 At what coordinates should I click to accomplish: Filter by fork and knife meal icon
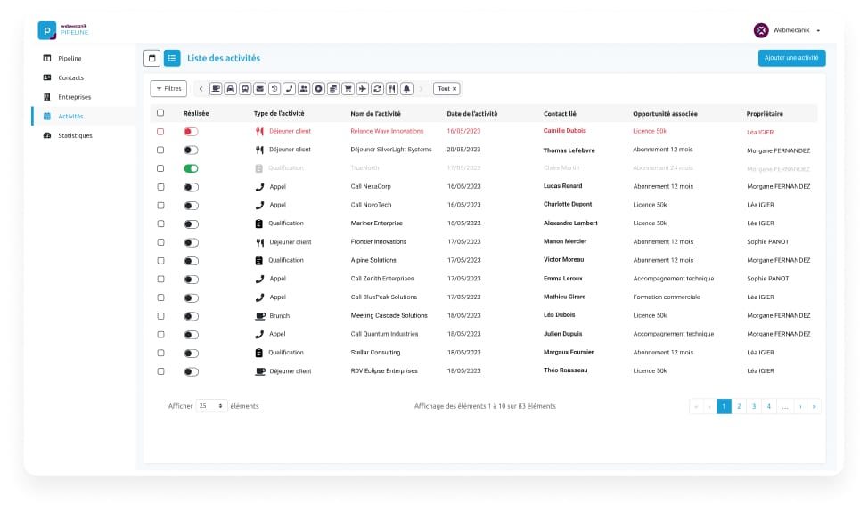coord(391,89)
